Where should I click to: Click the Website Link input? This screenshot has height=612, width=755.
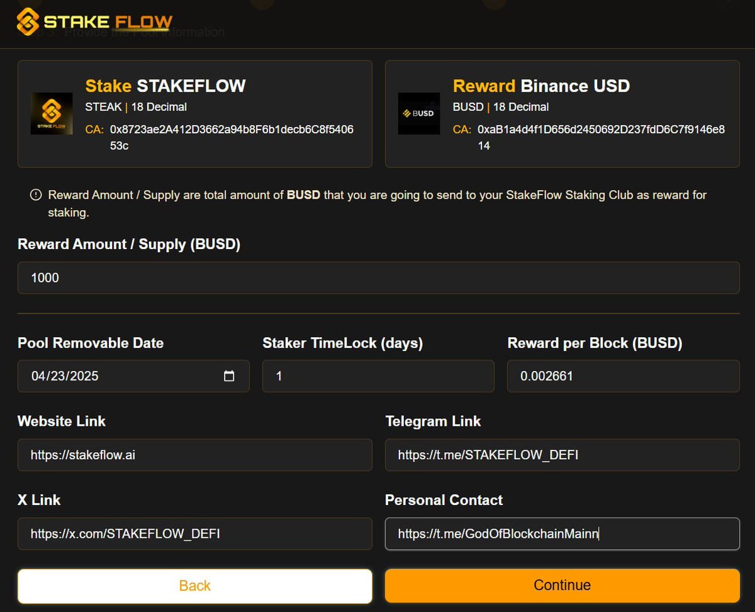[195, 455]
